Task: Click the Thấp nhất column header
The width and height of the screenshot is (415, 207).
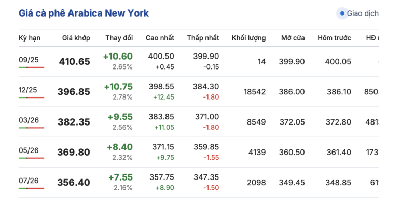Action: 203,38
